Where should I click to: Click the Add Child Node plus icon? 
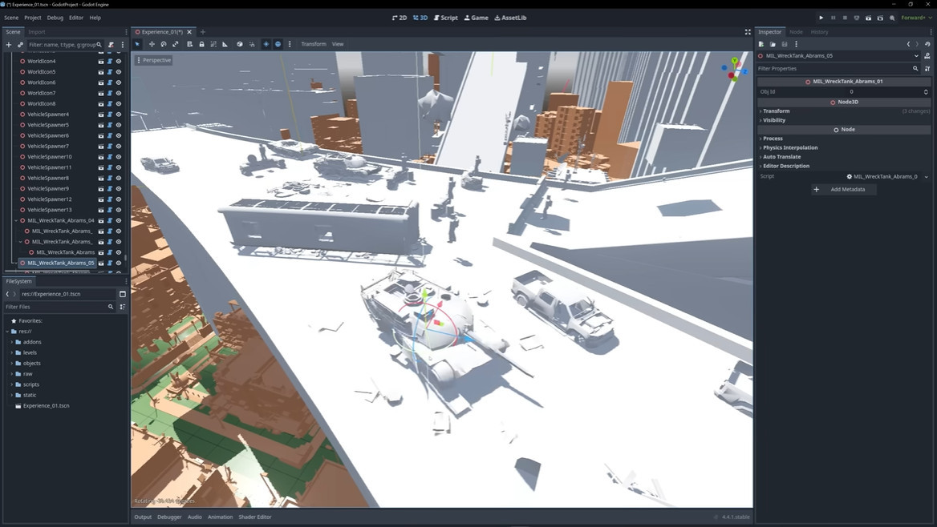[x=9, y=45]
